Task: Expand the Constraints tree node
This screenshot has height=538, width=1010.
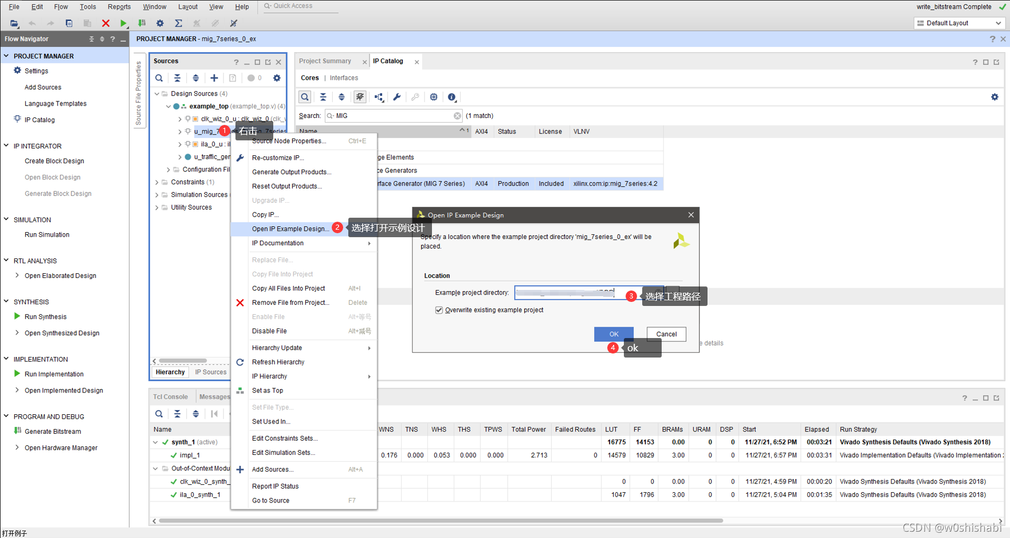Action: tap(157, 182)
